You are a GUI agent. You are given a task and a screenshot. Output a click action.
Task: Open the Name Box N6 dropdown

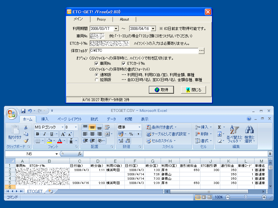tap(57, 154)
